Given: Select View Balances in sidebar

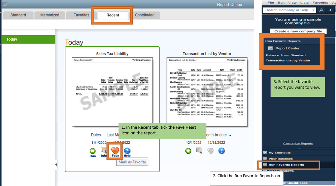Looking at the screenshot, I should (x=280, y=159).
